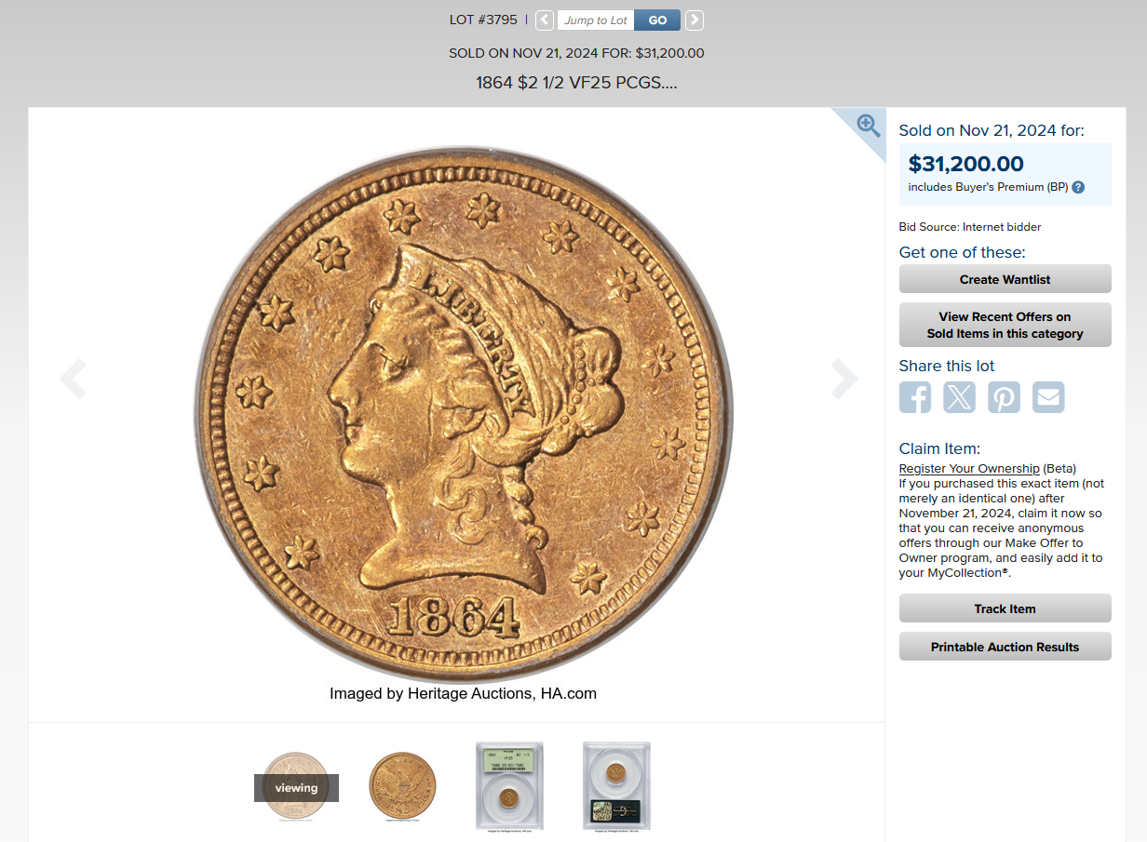View Recent Offers on Sold Items
The width and height of the screenshot is (1147, 842).
point(1005,325)
